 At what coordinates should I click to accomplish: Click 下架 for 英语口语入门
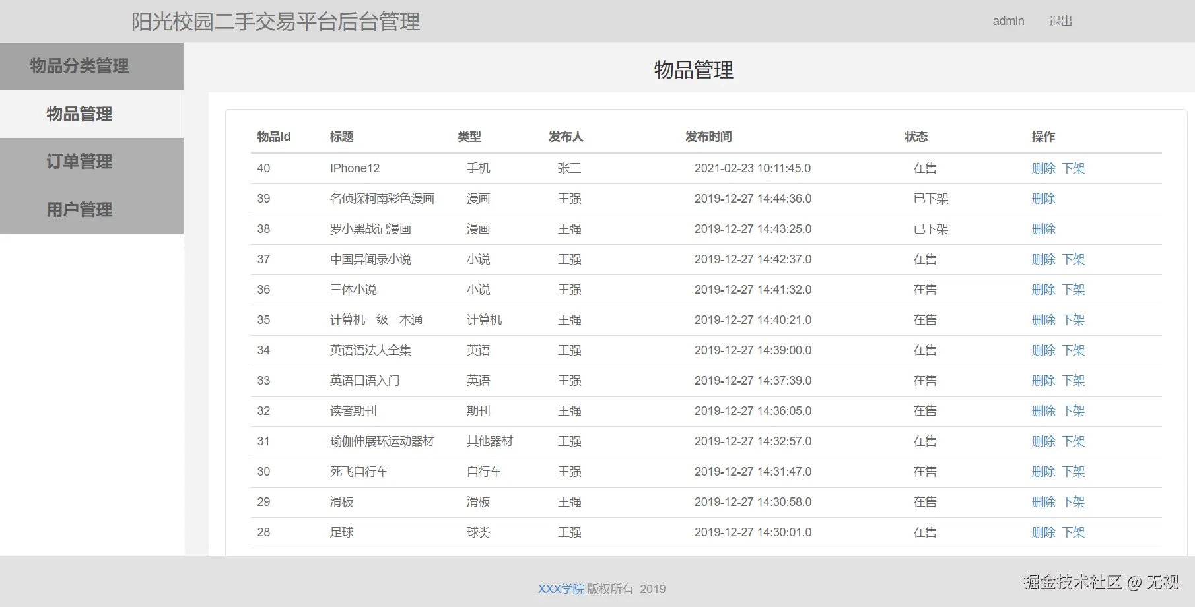pyautogui.click(x=1073, y=381)
